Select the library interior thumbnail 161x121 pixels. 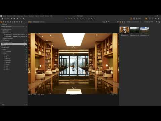click(x=124, y=30)
